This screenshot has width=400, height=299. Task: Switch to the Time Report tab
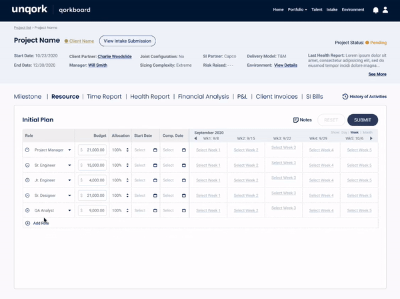104,97
